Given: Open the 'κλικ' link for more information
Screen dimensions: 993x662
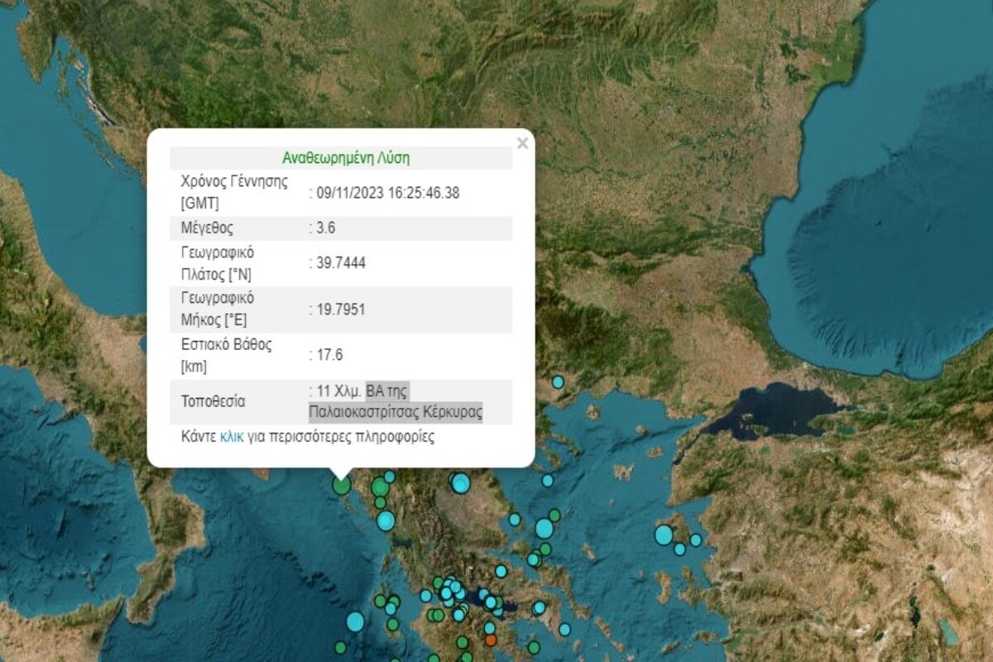Looking at the screenshot, I should click(232, 437).
